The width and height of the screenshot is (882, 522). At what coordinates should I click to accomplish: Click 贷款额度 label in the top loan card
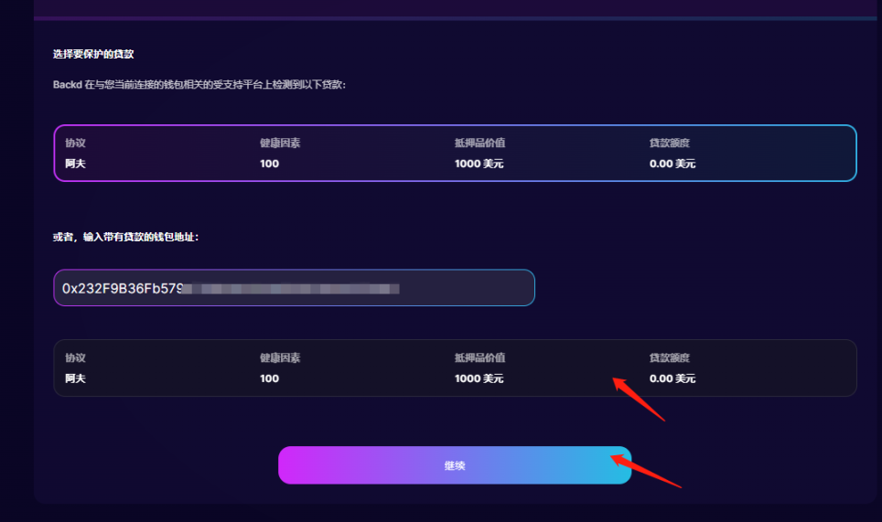[x=669, y=143]
